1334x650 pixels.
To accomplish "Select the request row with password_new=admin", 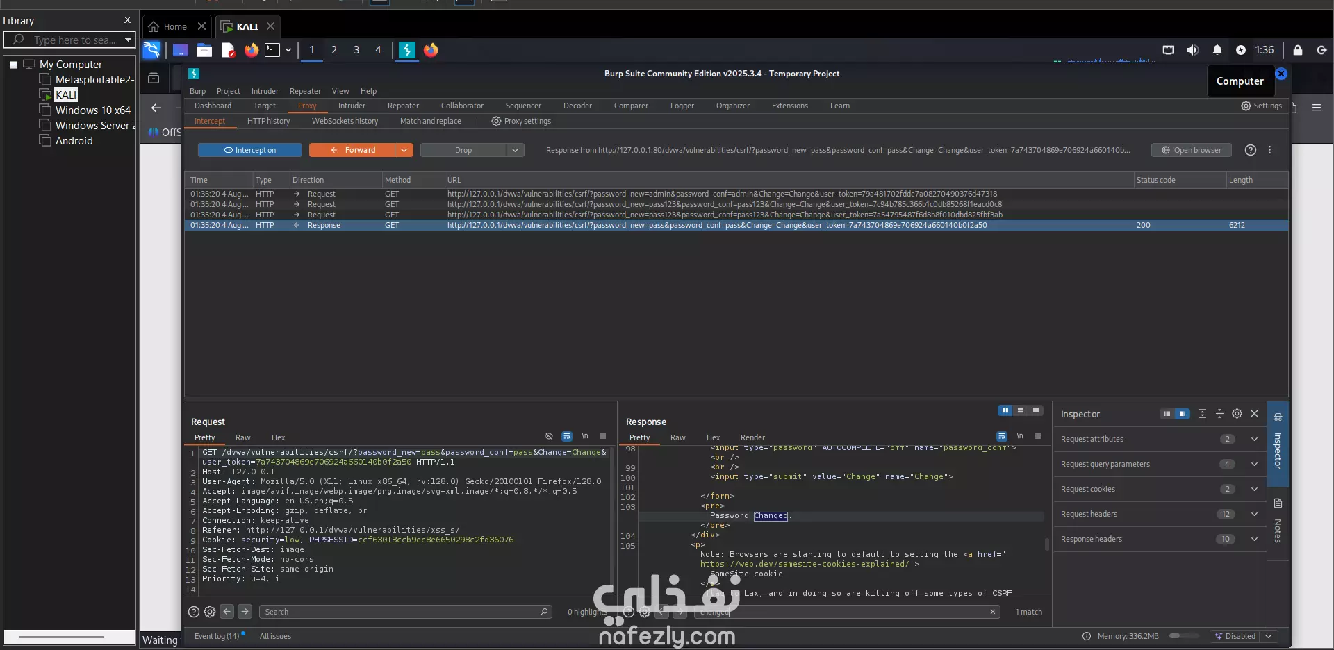I will coord(736,194).
